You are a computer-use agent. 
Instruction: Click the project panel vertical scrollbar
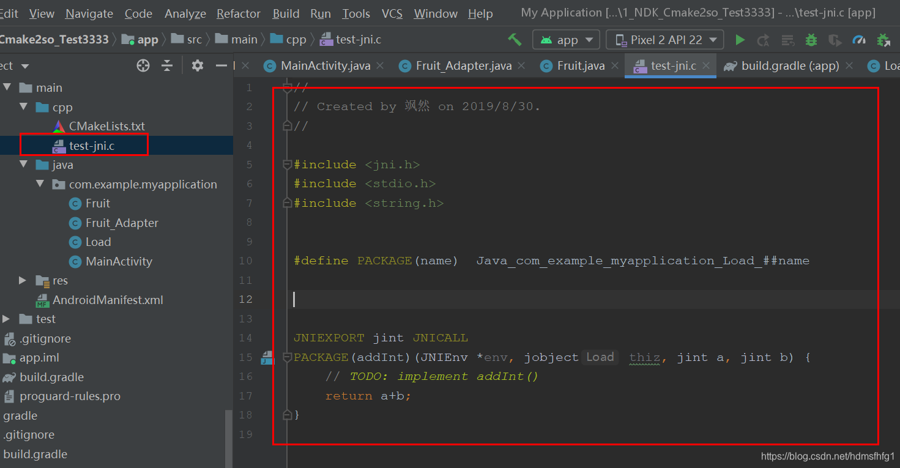[229, 439]
